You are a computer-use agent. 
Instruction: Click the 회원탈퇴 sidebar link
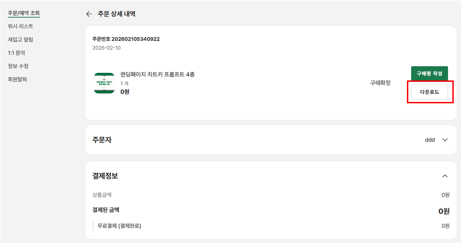(17, 79)
